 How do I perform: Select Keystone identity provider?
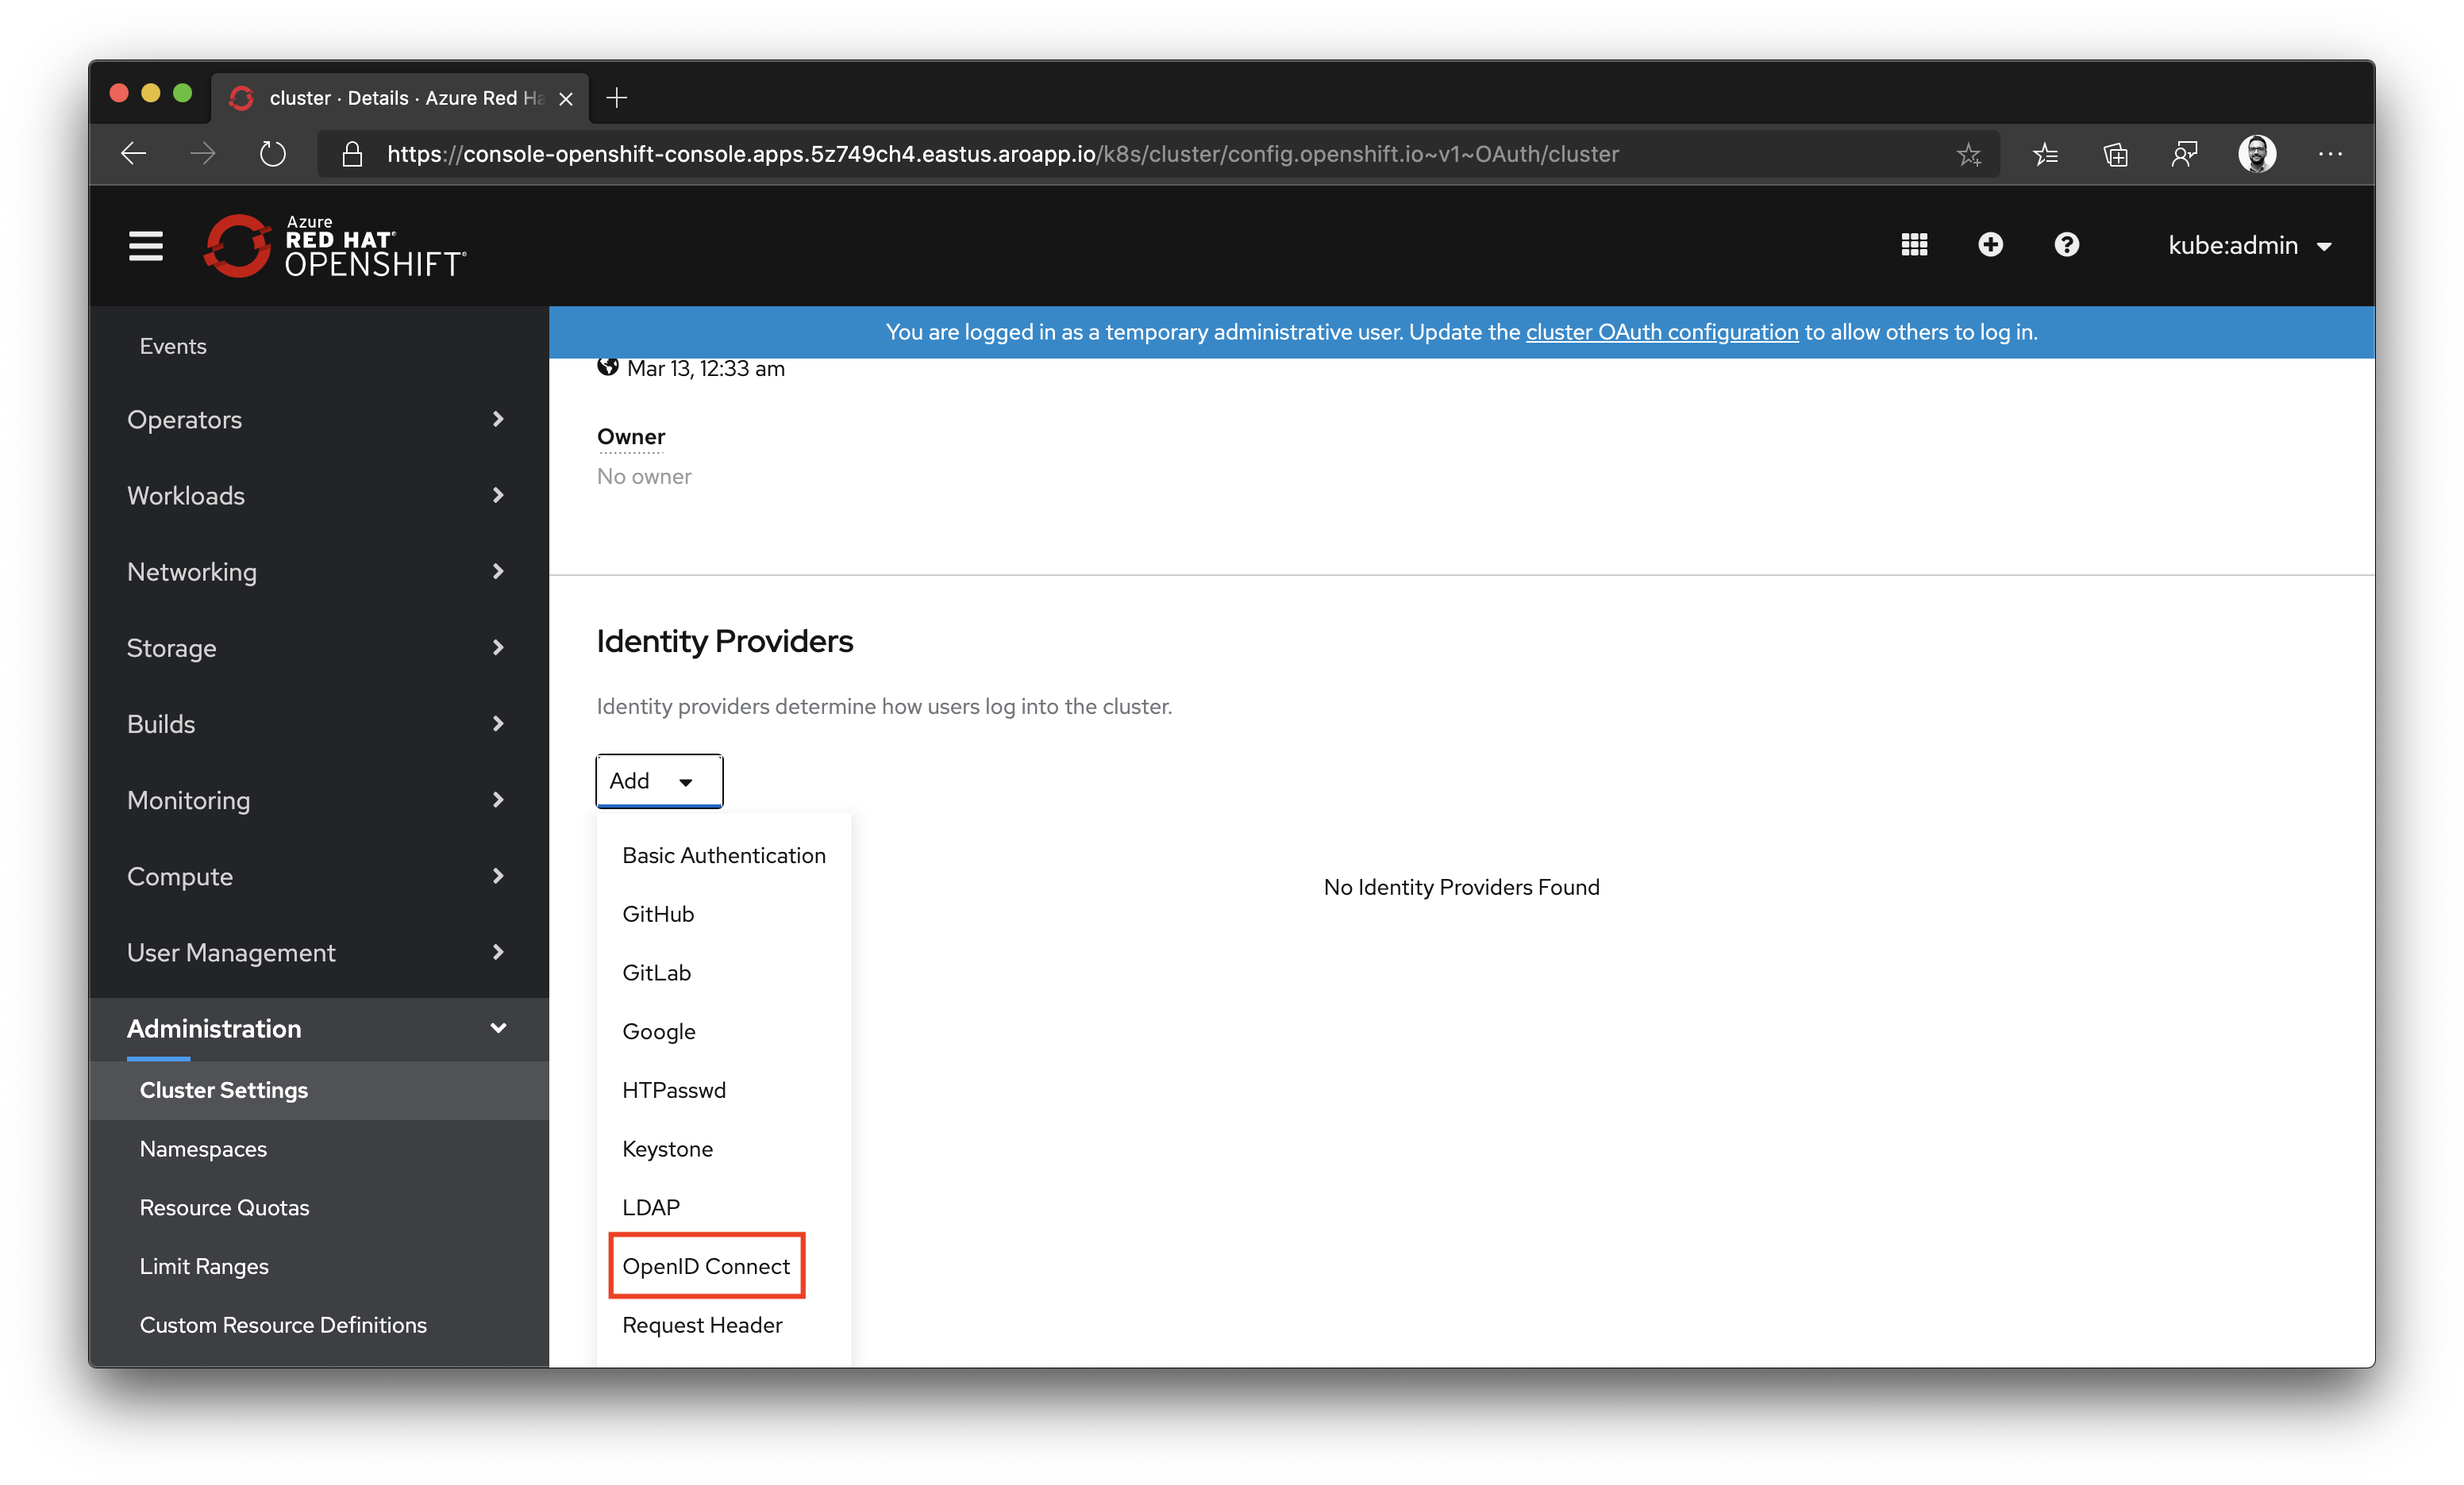point(724,1149)
